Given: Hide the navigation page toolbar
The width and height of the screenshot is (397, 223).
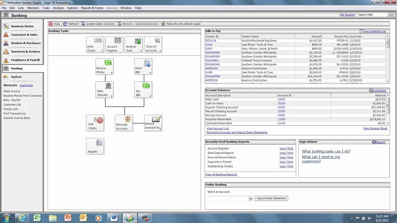Looking at the screenshot, I should [54, 24].
